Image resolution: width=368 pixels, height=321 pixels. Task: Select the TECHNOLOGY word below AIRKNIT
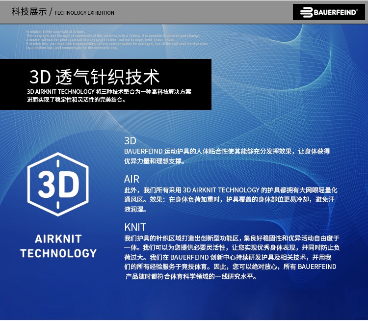coord(58,253)
